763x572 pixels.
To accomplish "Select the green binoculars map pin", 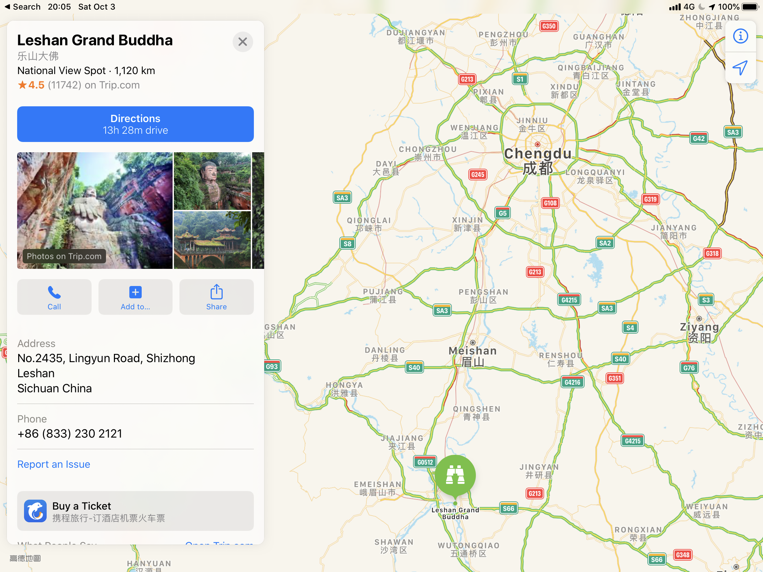I will point(455,476).
